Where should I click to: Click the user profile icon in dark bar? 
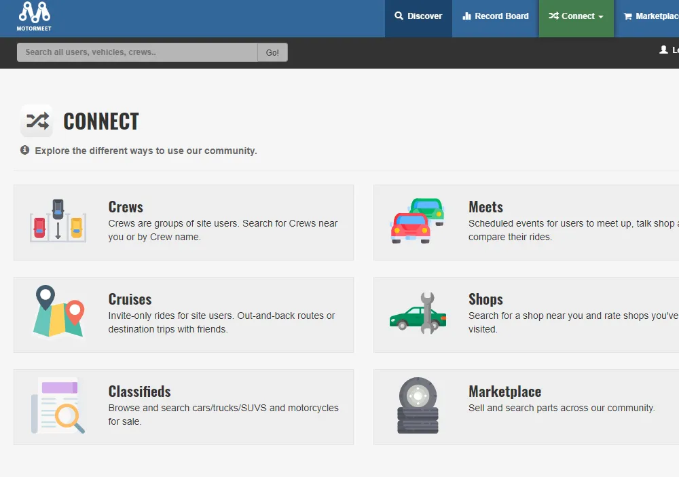pyautogui.click(x=663, y=50)
